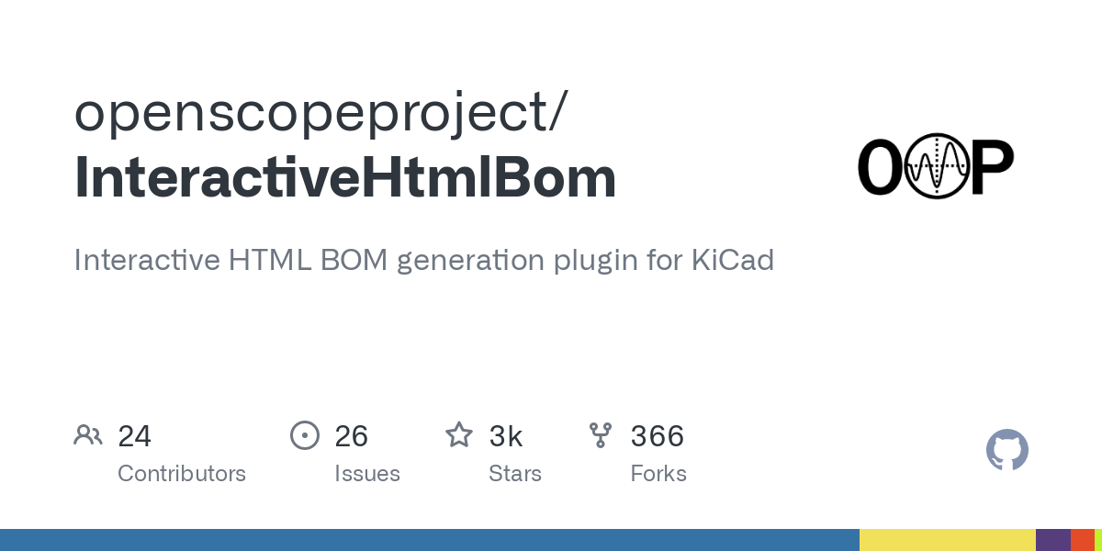Click the Forks branch icon
The image size is (1102, 551).
click(x=601, y=435)
